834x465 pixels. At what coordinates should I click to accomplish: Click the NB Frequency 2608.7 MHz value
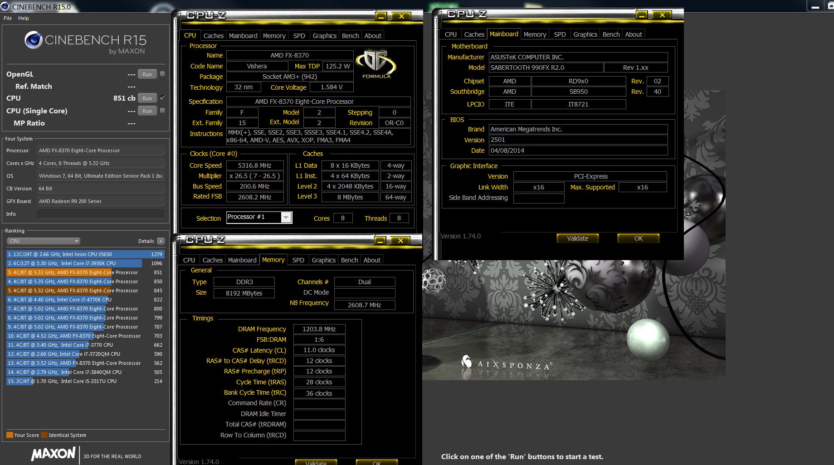point(364,305)
